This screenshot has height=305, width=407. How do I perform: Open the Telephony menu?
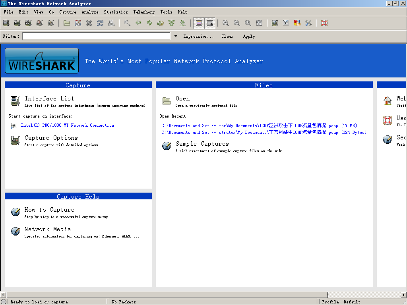tap(144, 12)
